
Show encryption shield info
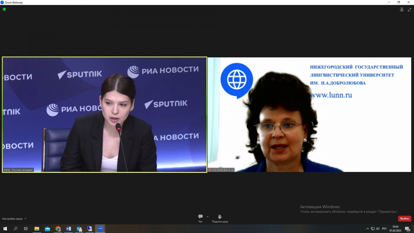pyautogui.click(x=4, y=9)
